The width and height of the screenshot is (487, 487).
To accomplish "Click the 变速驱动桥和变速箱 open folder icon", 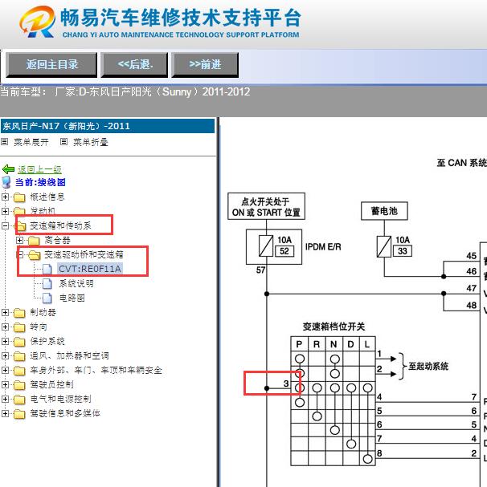I will click(x=35, y=255).
